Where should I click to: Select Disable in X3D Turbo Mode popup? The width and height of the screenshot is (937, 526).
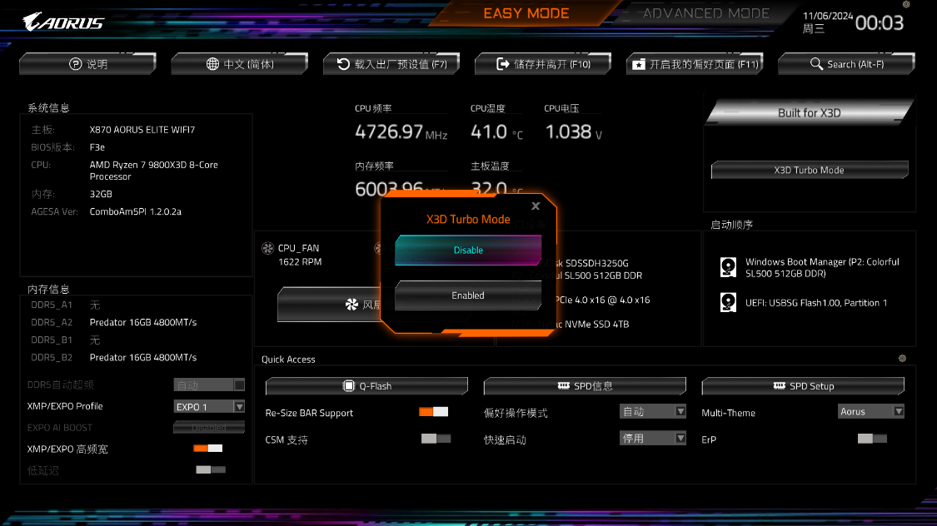click(x=468, y=251)
